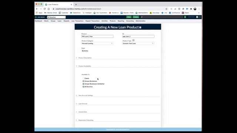This screenshot has height=133, width=237.
Task: Open DocuSign bookmark
Action: [154, 13]
